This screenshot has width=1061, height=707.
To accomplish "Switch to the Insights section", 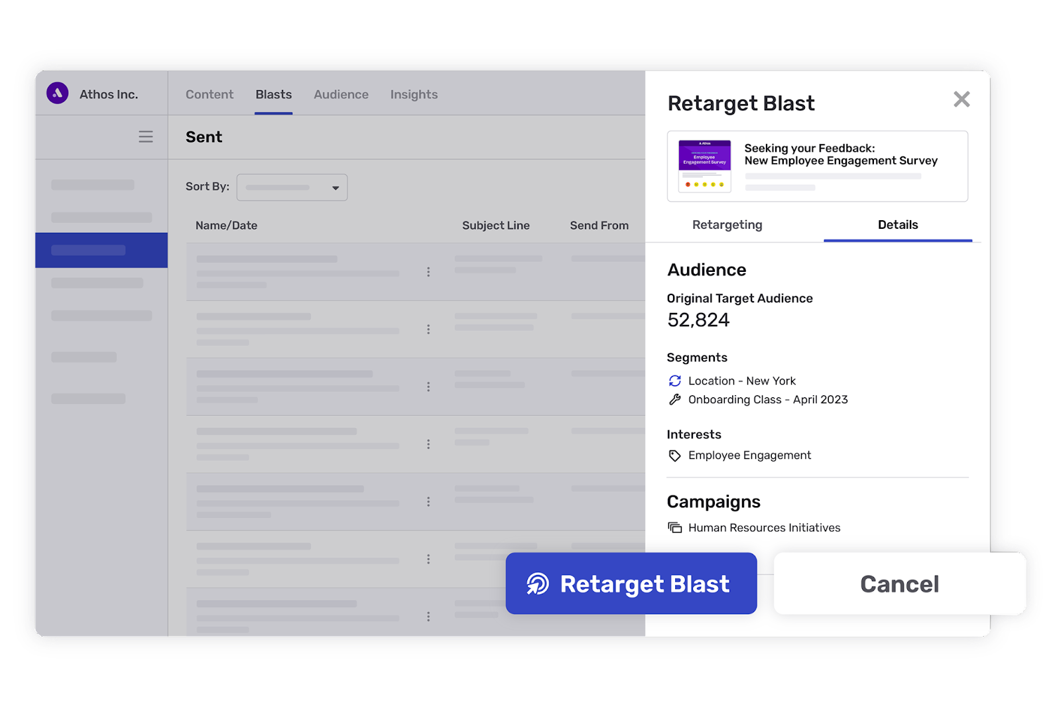I will click(414, 94).
